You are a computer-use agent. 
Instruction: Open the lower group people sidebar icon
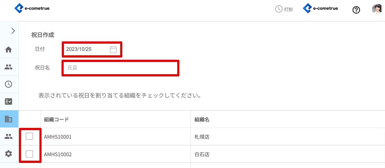[9, 136]
